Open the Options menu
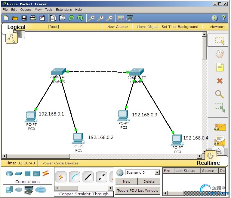Screen dimensions: 231x198 tap(26, 10)
